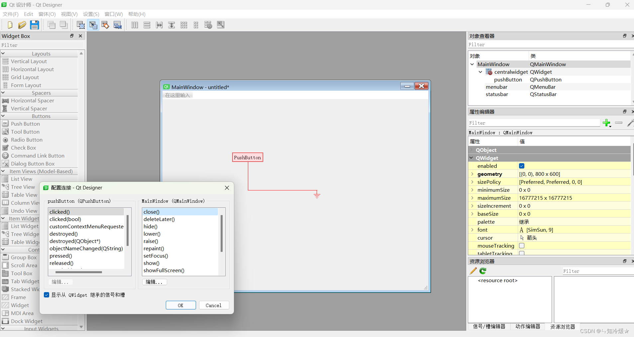Viewport: 634px width, 337px height.
Task: Select the Edit Signals/Slots mode icon
Action: click(x=93, y=25)
